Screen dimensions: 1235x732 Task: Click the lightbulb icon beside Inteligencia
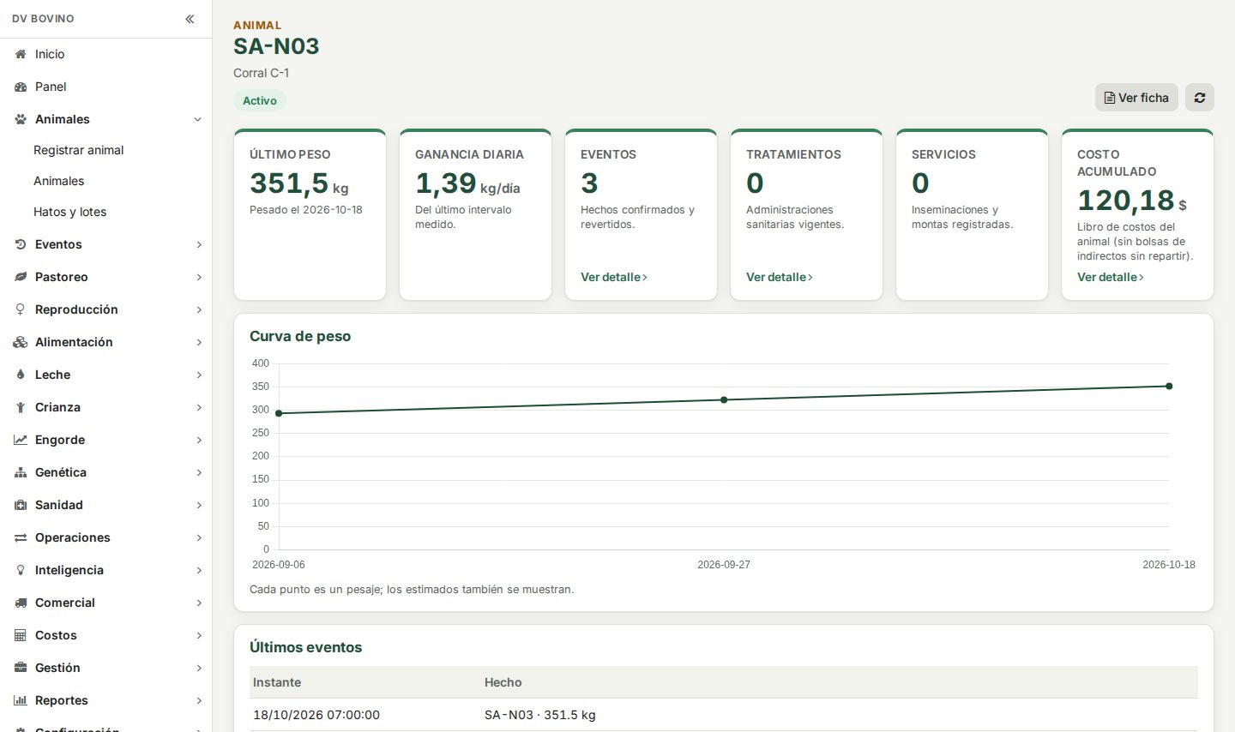[x=21, y=570]
